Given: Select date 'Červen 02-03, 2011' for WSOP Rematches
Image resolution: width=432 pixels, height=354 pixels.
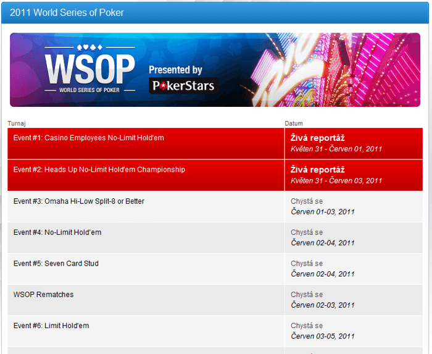Looking at the screenshot, I should pos(323,305).
